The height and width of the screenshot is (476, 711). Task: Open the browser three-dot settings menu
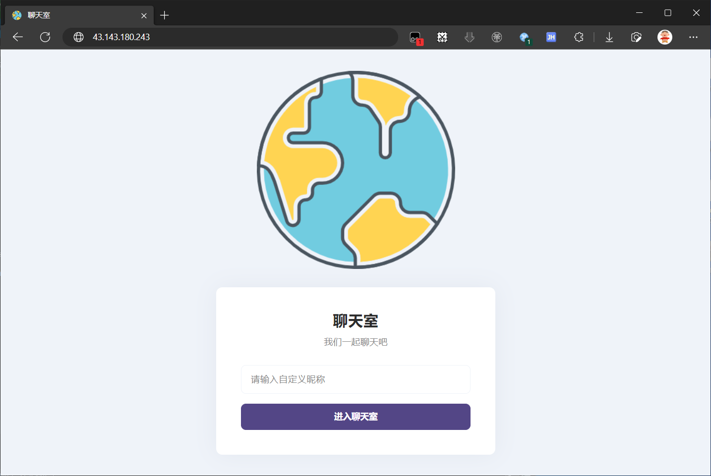pyautogui.click(x=693, y=37)
